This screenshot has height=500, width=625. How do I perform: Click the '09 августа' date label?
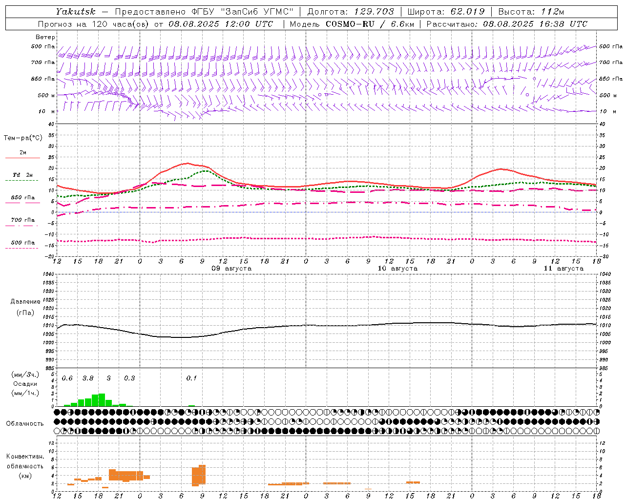point(231,269)
